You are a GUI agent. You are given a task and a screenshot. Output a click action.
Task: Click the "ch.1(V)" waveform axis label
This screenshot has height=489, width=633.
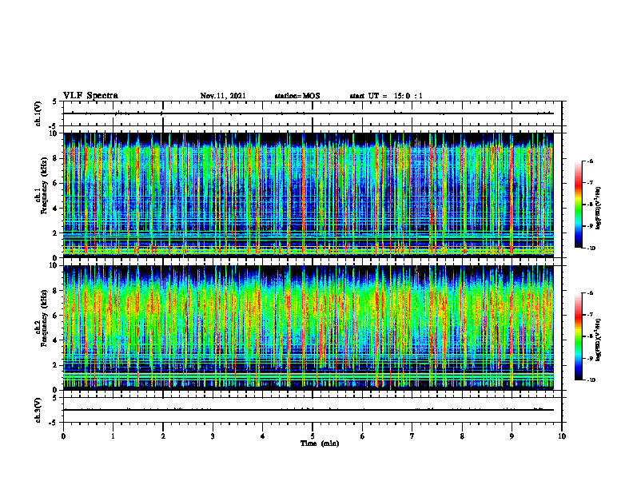[x=38, y=113]
